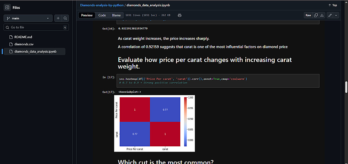348x164 pixels.
Task: Open the Raw file view
Action: [x=308, y=15]
